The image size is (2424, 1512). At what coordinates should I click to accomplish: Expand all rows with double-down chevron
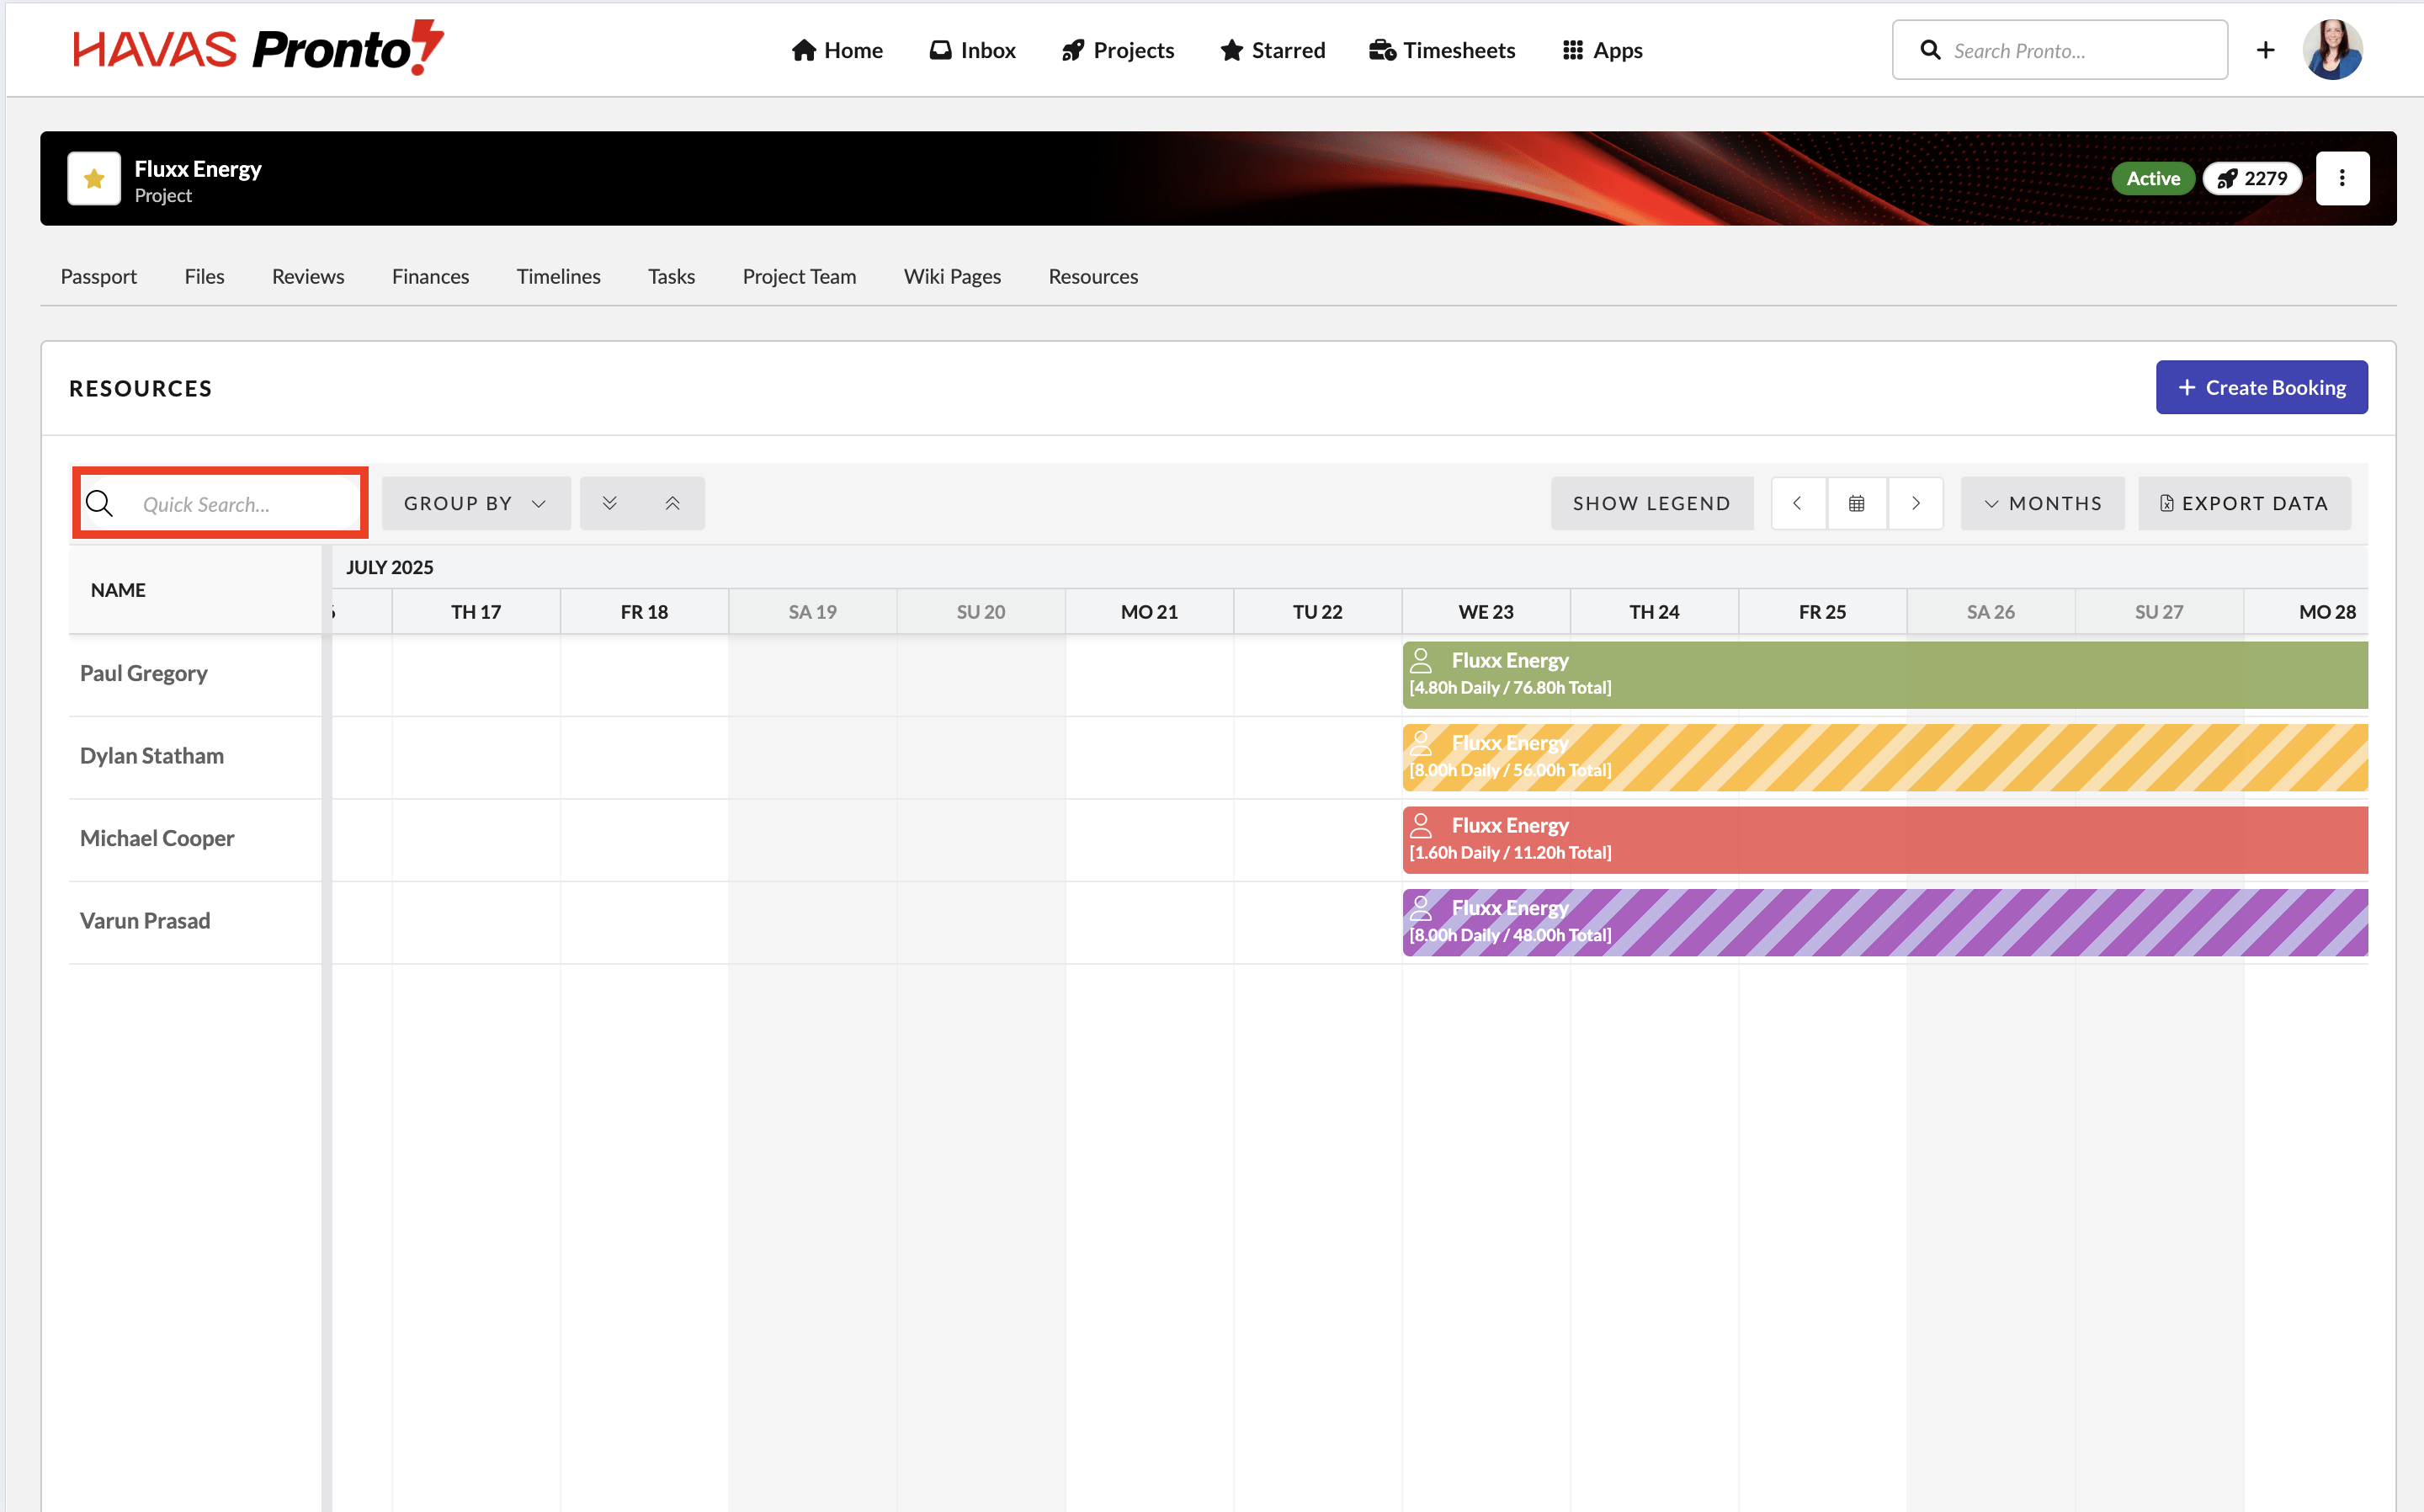609,503
